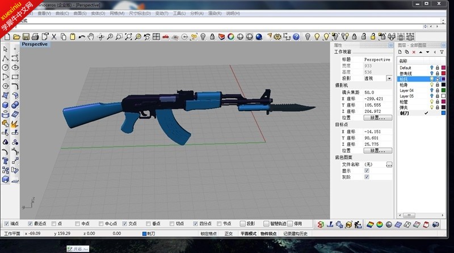Create new layer in layers panel

(400, 52)
